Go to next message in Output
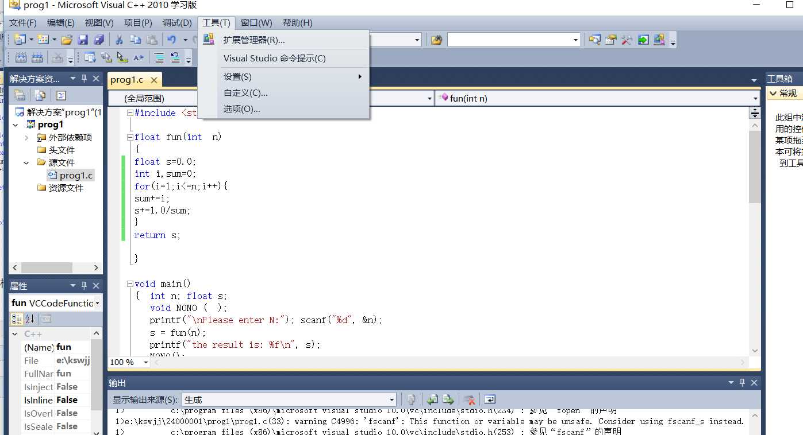This screenshot has width=803, height=435. tap(448, 399)
